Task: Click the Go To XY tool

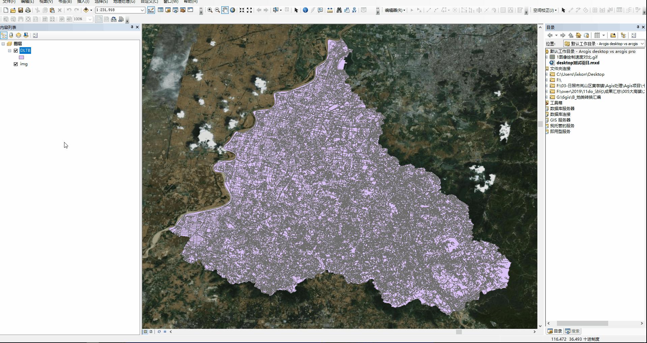Action: point(355,10)
